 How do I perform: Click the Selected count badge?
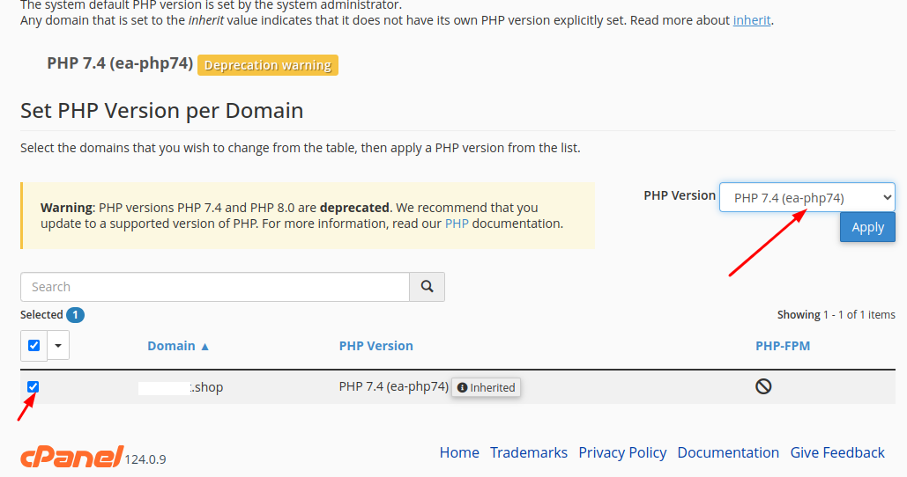75,315
